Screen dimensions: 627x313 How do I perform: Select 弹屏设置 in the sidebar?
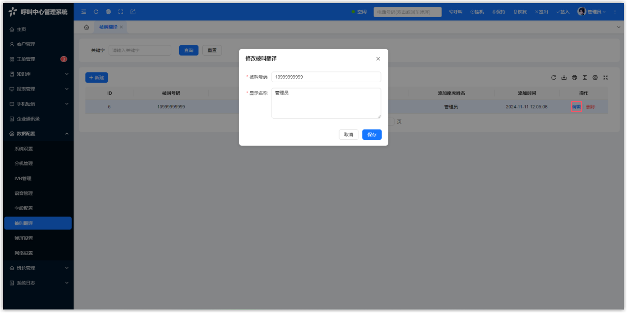pyautogui.click(x=24, y=238)
